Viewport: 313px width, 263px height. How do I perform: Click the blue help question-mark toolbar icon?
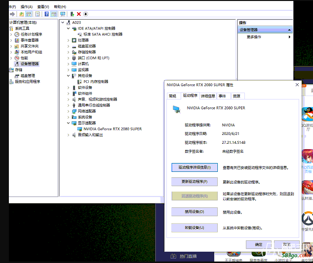click(46, 14)
